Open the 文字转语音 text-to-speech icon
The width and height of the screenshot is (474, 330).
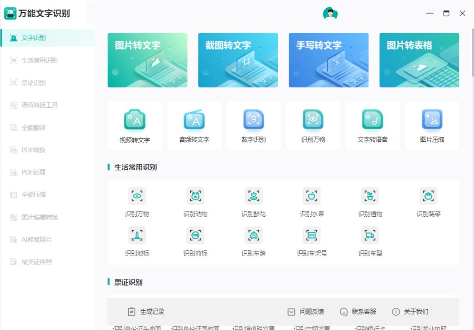(372, 119)
